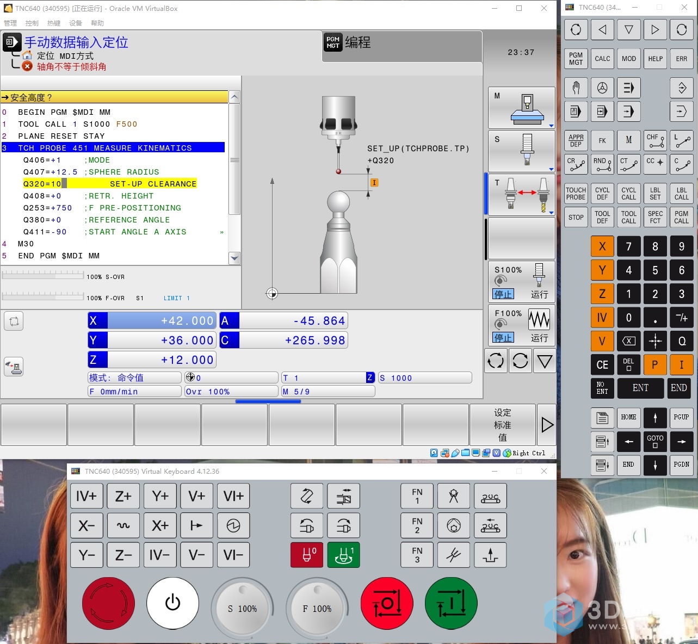
Task: Select the electronic handwheel mode icon
Action: (602, 88)
